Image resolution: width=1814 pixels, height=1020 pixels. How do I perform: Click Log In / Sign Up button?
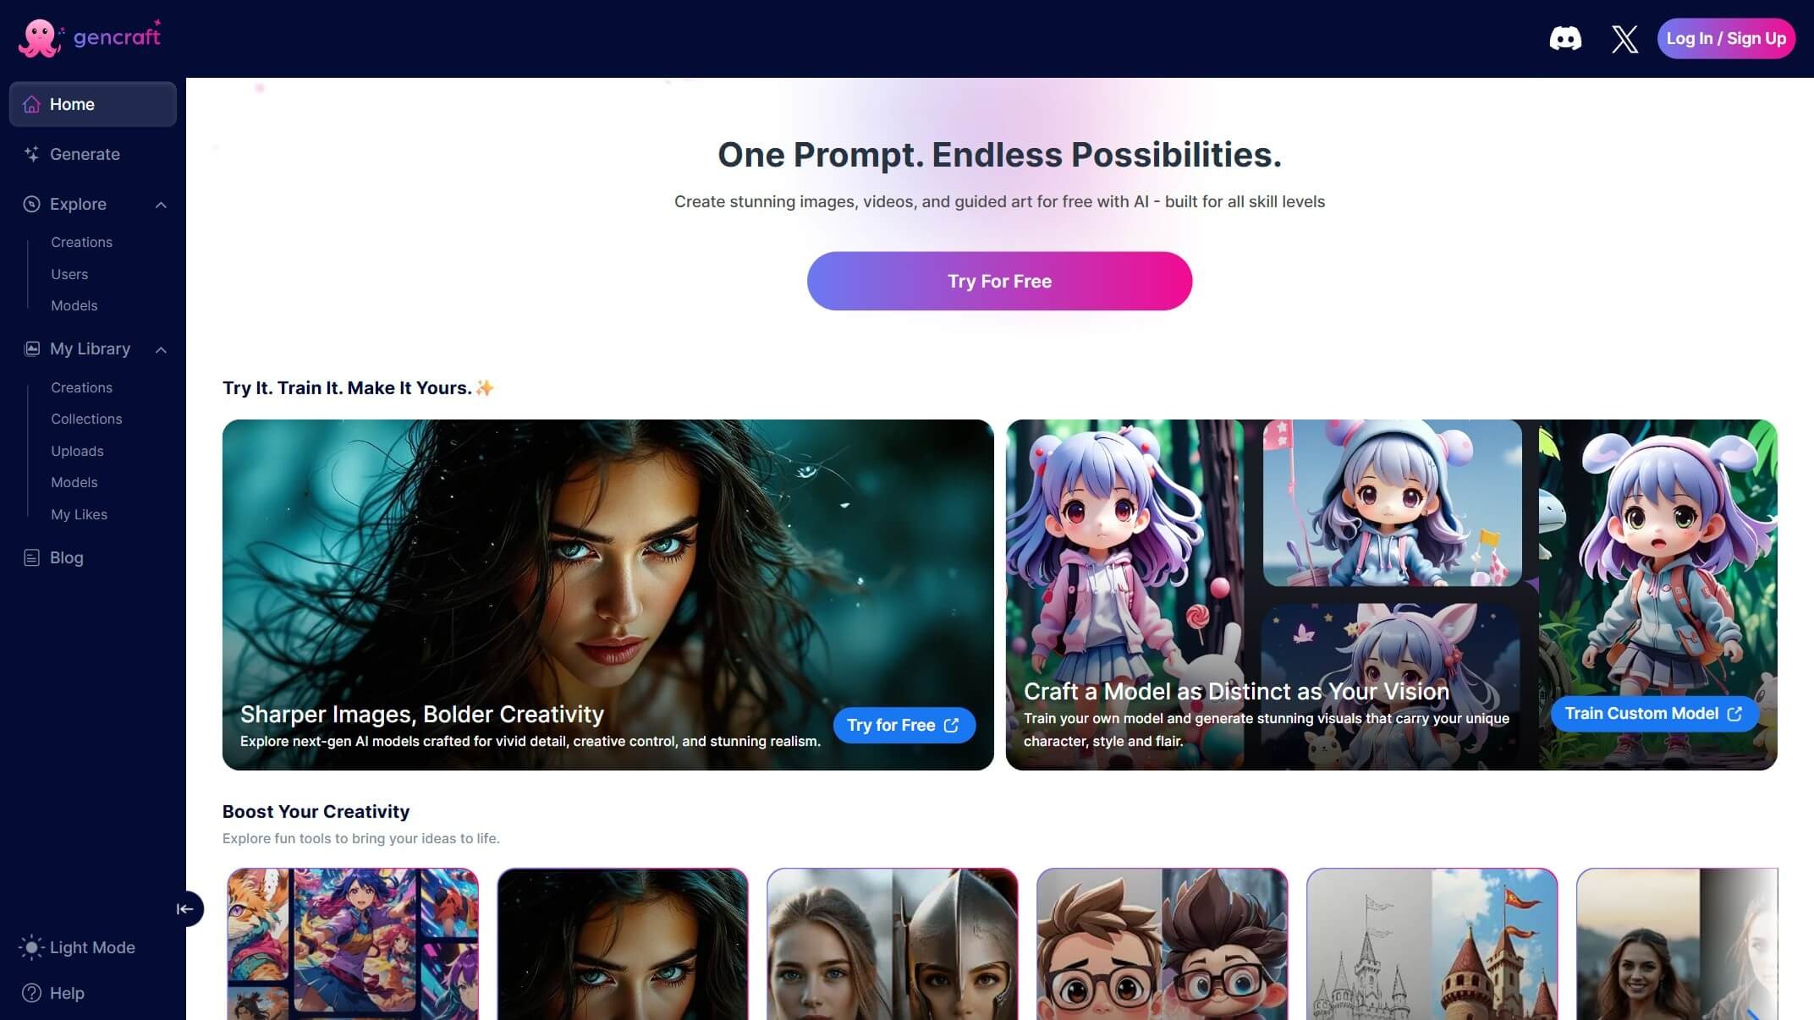[x=1726, y=38]
